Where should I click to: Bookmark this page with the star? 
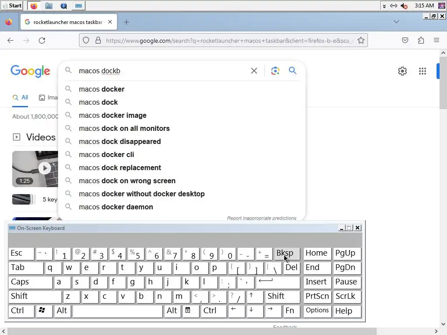click(361, 41)
